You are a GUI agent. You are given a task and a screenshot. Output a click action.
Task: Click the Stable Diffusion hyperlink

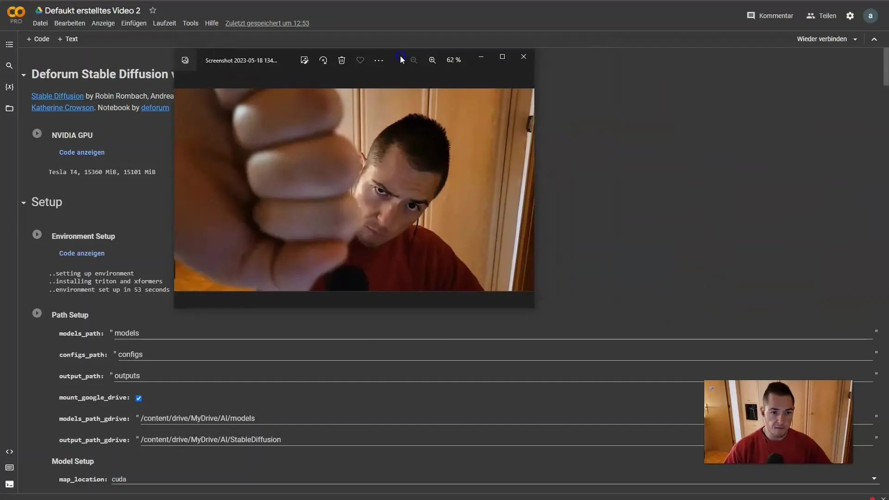(x=57, y=96)
